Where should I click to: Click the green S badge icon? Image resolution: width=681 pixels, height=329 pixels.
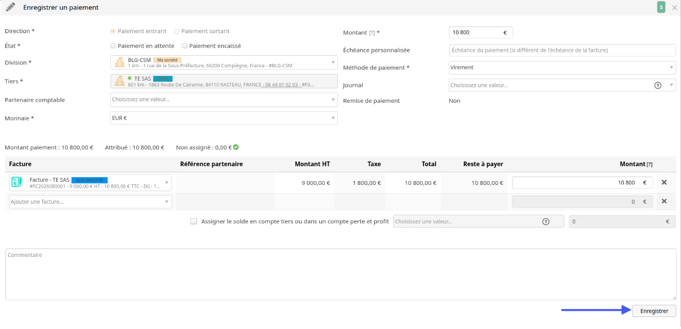(x=661, y=7)
